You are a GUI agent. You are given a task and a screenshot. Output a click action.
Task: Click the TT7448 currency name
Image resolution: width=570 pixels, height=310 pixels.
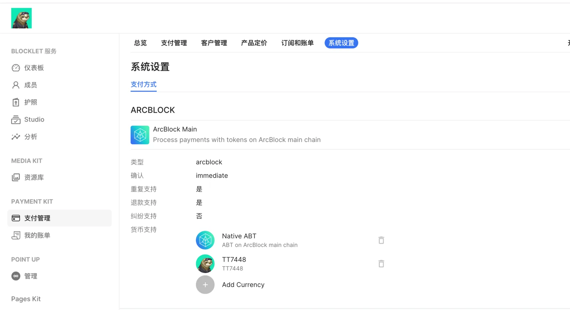tap(234, 260)
